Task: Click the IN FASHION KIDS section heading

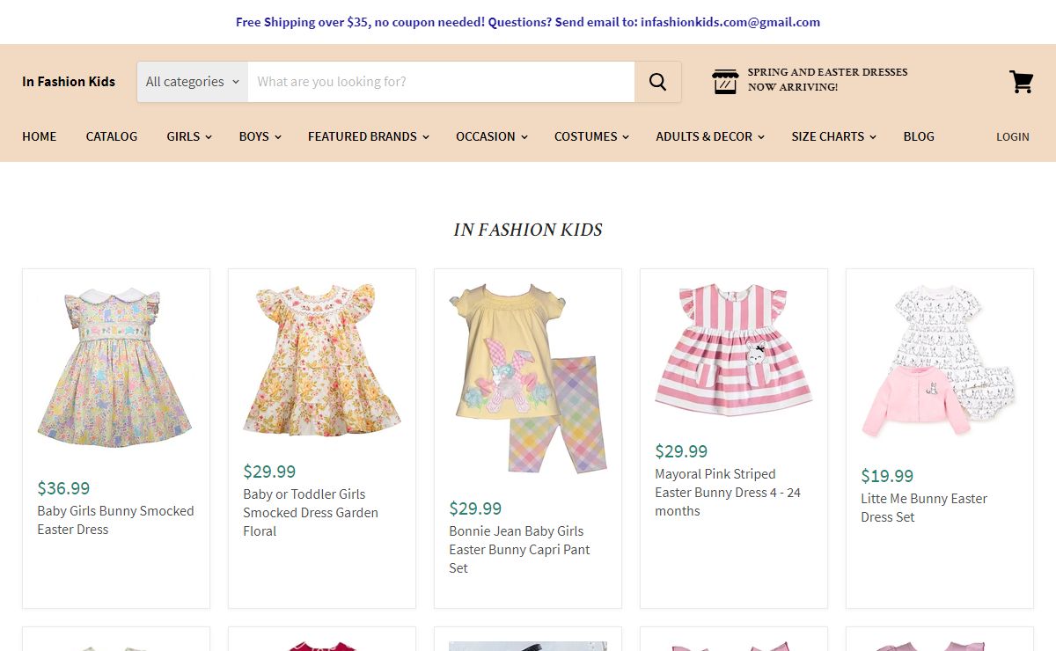Action: pyautogui.click(x=528, y=230)
